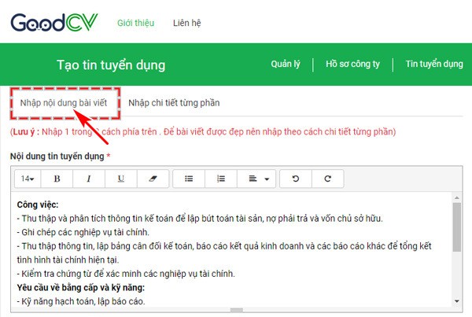Click the red 'Lưu ý' note text

point(203,132)
